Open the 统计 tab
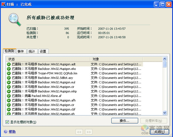 [33, 51]
